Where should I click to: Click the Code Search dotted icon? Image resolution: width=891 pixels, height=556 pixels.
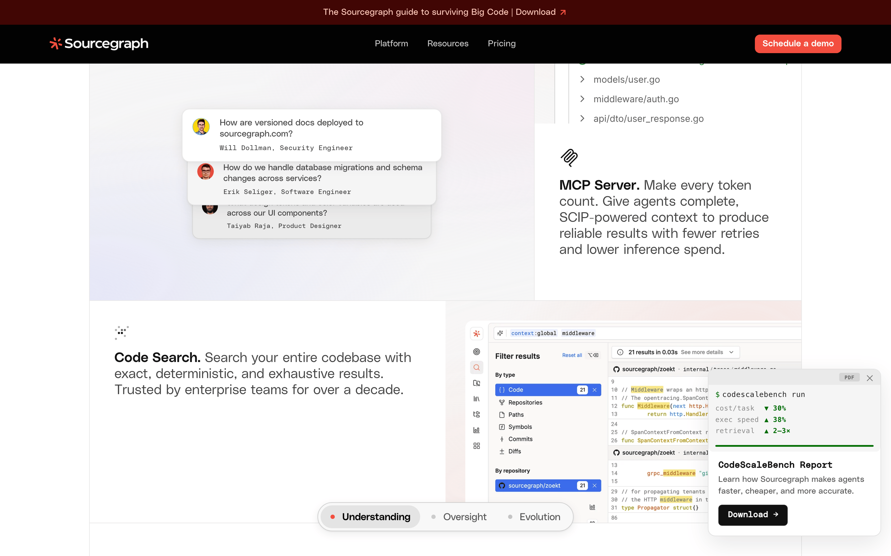122,332
